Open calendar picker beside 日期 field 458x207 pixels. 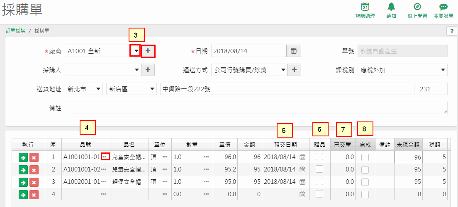[x=294, y=51]
